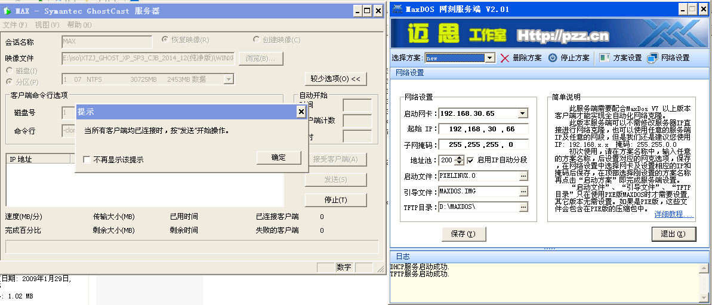Screen dimensions: 712x305
Task: Click the Accept Clients button
Action: pyautogui.click(x=335, y=159)
